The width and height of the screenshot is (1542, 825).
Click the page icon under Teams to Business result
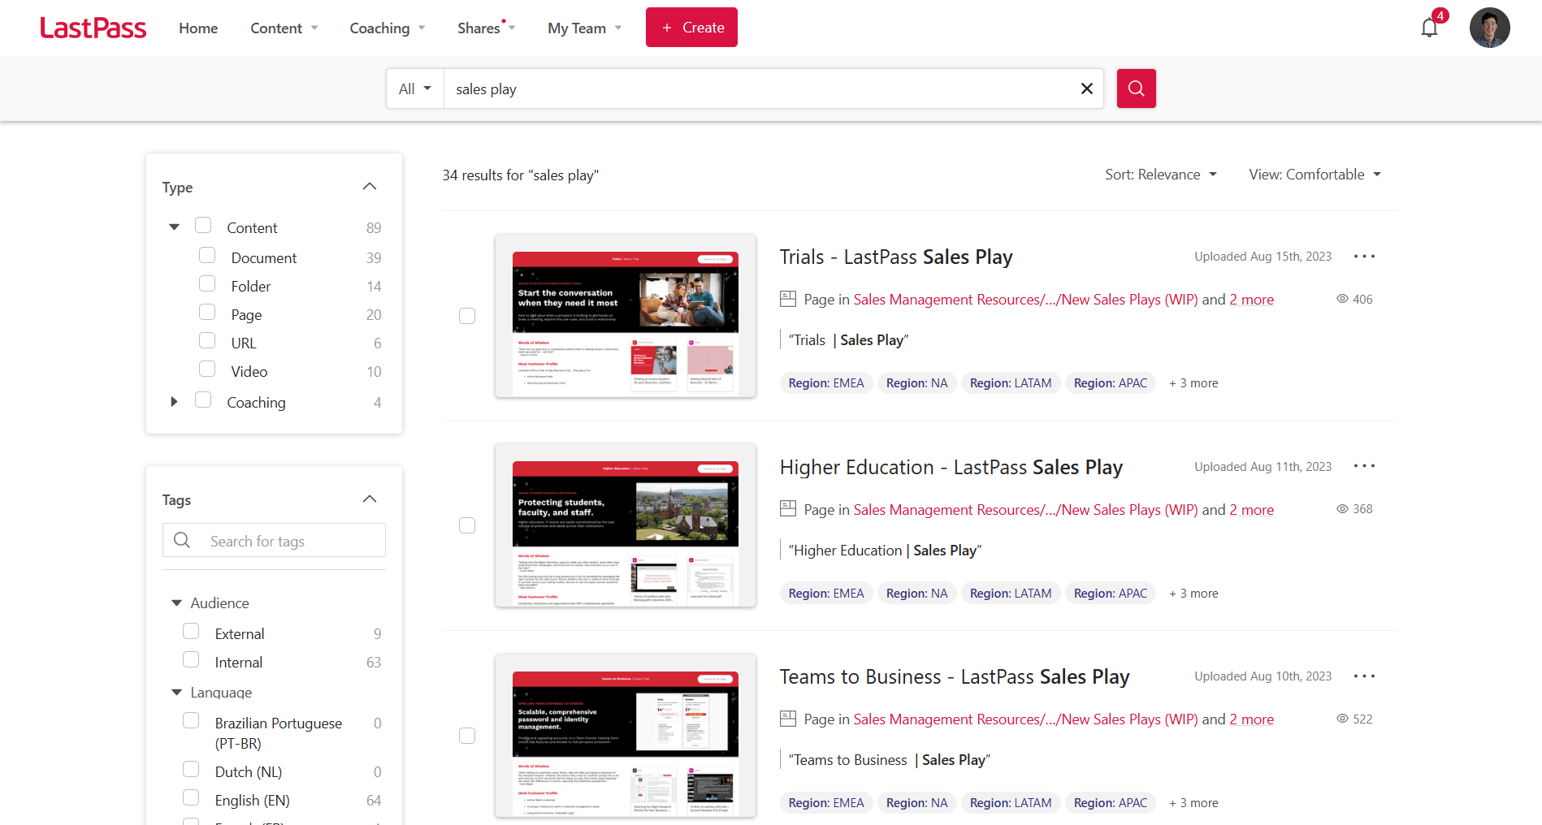pyautogui.click(x=788, y=719)
